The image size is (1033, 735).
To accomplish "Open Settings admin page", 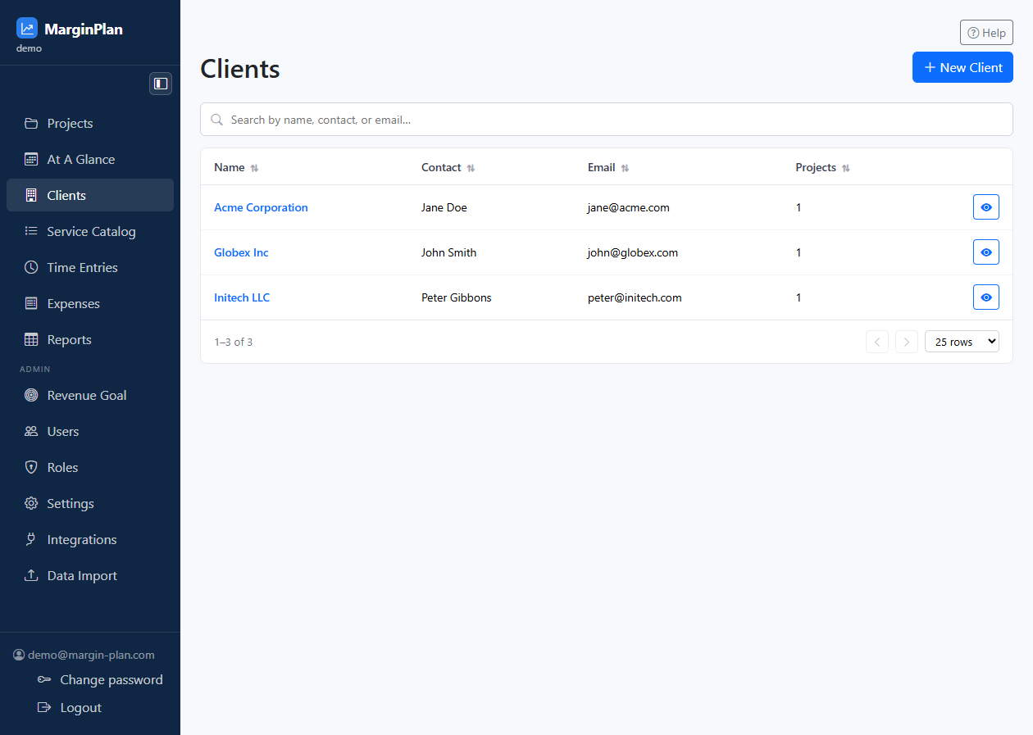I will click(x=90, y=504).
